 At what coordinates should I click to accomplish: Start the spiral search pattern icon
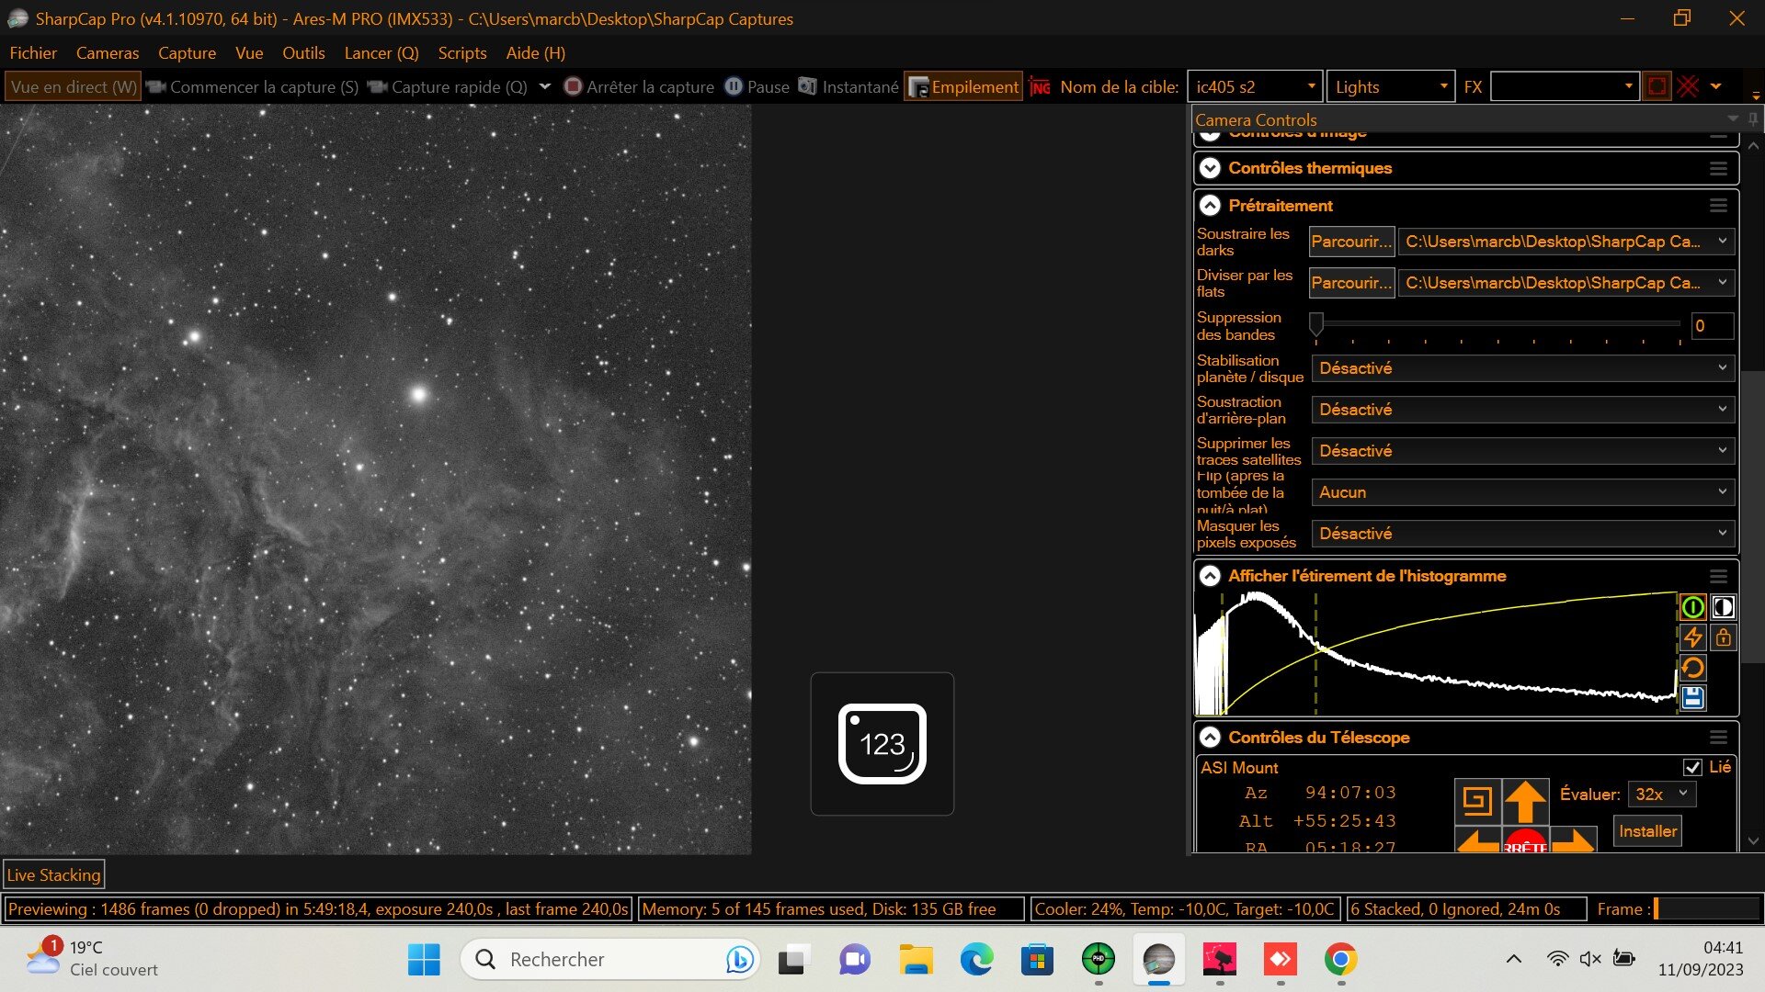click(1477, 801)
